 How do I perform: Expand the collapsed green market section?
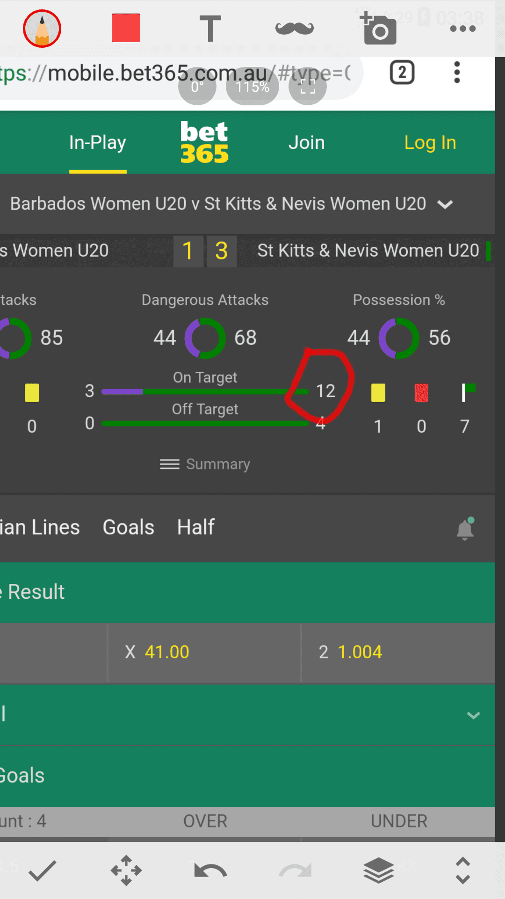tap(474, 715)
